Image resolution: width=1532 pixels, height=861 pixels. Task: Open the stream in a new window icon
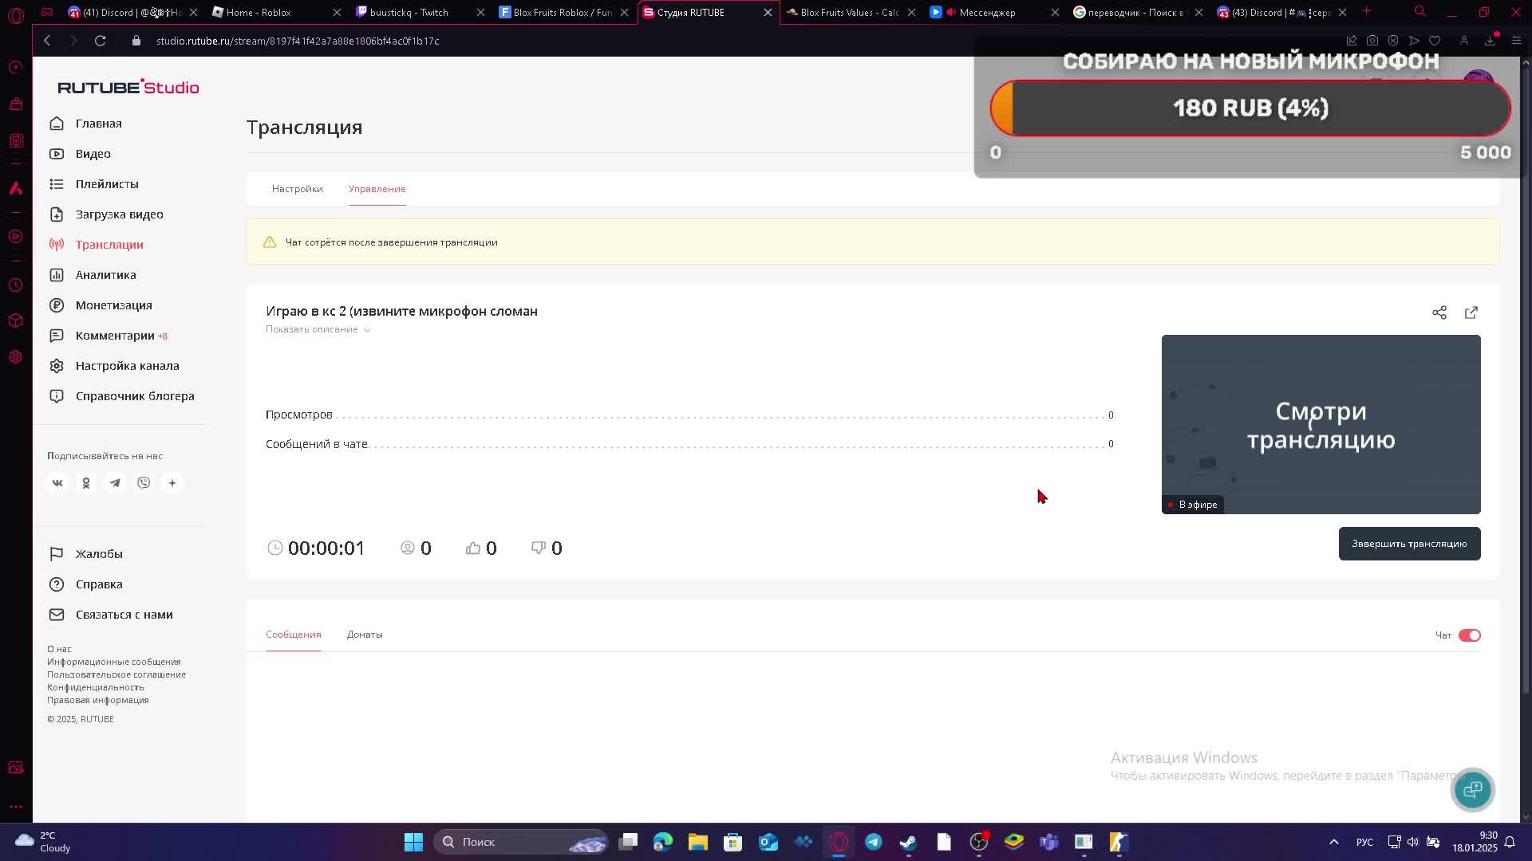[1471, 313]
